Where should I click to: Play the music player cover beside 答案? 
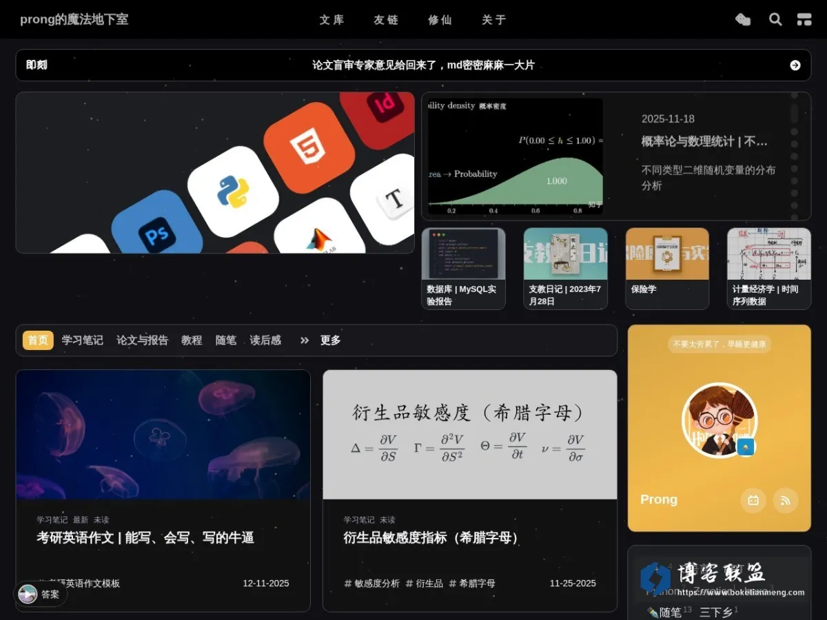[28, 594]
